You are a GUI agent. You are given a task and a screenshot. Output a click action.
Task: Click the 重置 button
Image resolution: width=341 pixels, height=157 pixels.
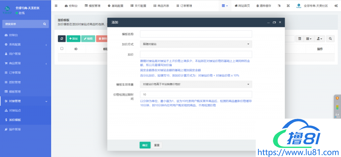tap(157, 145)
